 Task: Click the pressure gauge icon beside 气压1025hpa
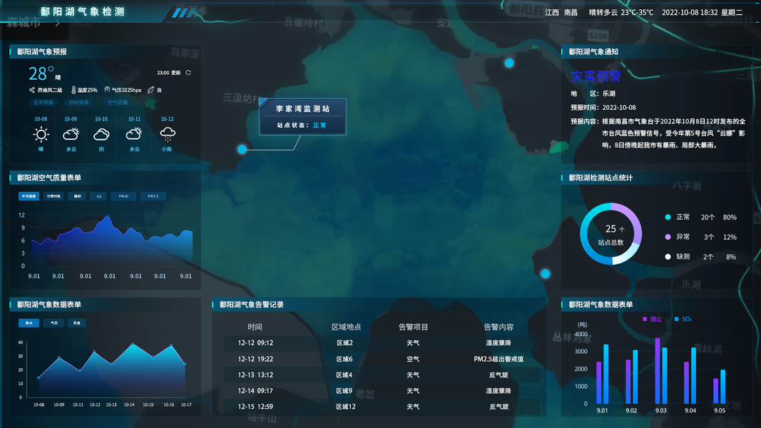(107, 90)
